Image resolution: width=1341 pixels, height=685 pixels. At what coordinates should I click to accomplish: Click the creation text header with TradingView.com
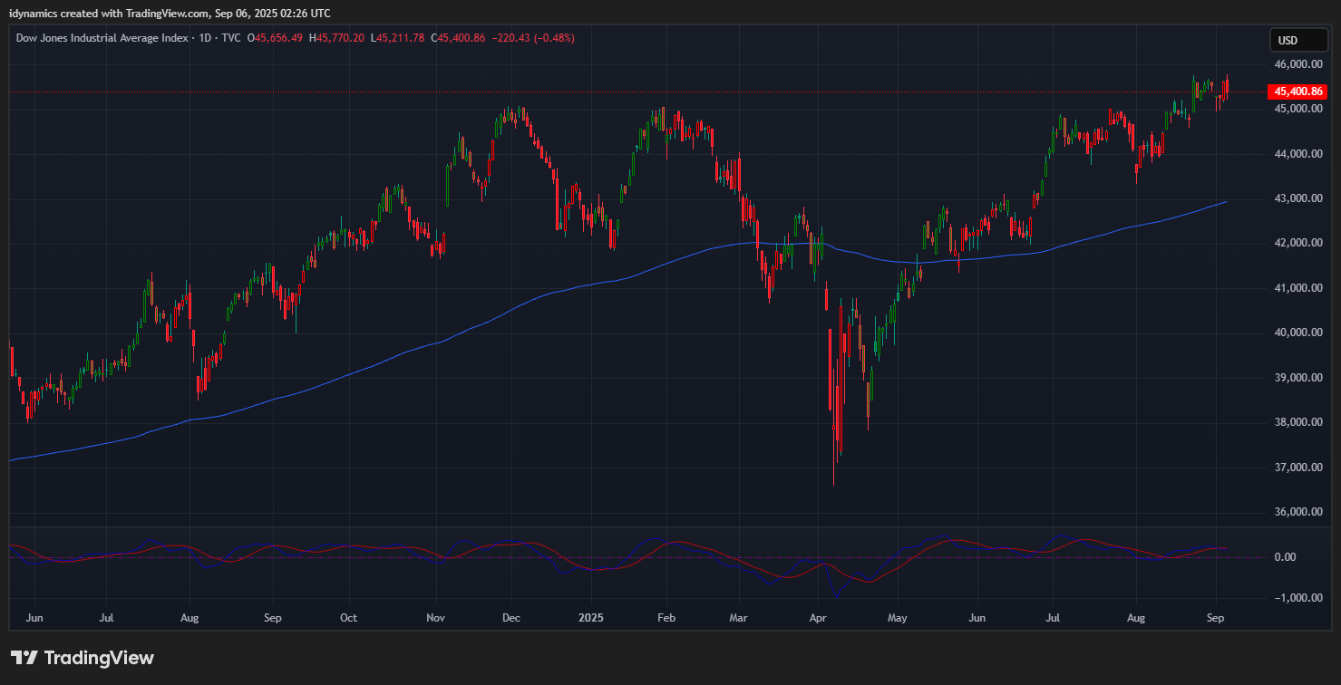[x=170, y=13]
